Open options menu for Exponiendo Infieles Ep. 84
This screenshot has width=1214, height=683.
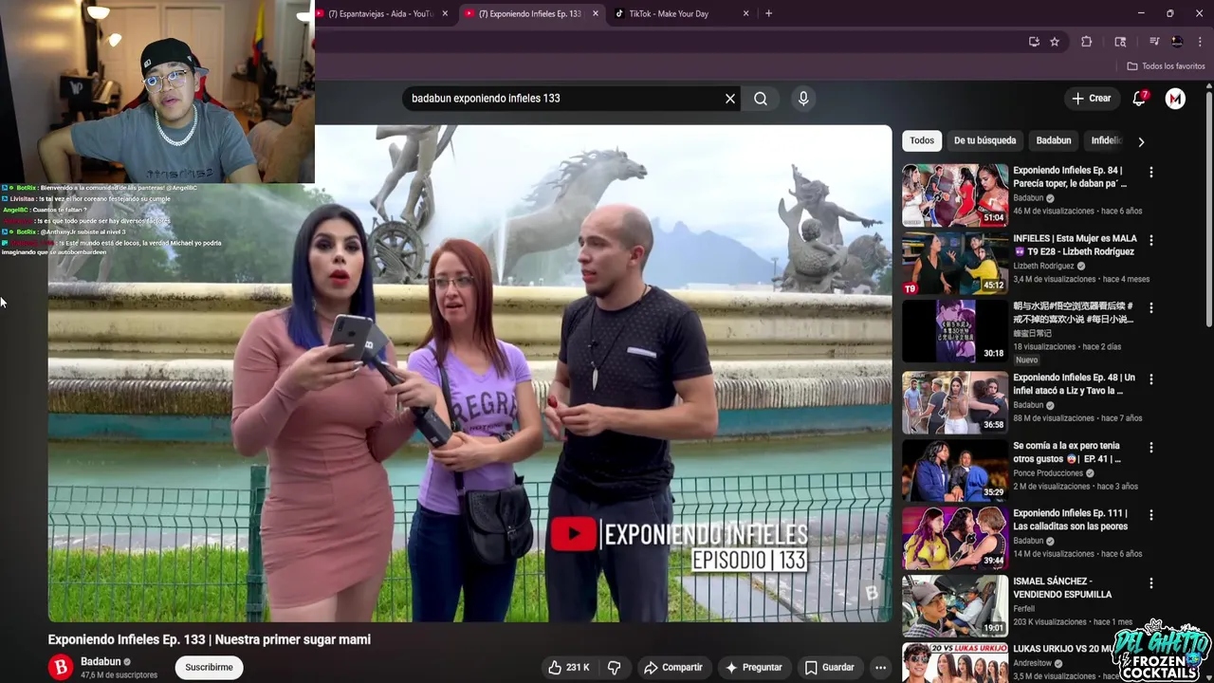1151,173
